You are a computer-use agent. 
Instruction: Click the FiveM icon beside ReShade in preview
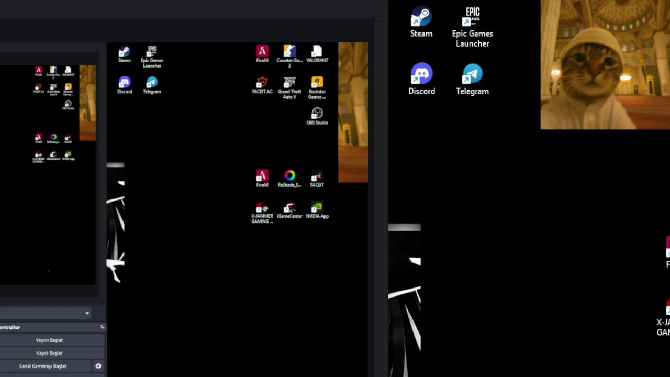coord(262,179)
